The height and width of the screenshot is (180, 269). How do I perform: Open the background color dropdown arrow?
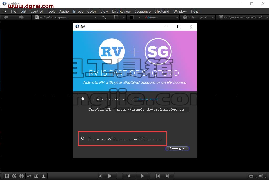tap(139, 18)
